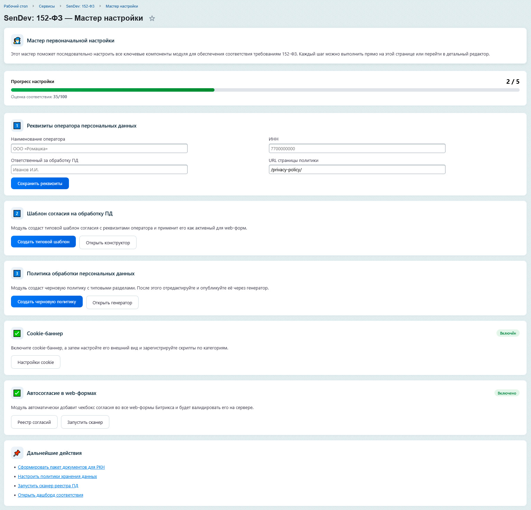The height and width of the screenshot is (510, 531).
Task: Click the Включён status badge
Action: tap(508, 333)
